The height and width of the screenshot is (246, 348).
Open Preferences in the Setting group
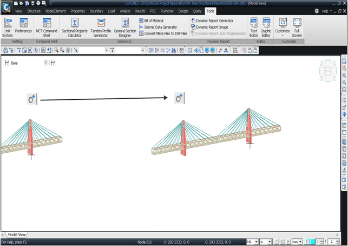point(24,25)
